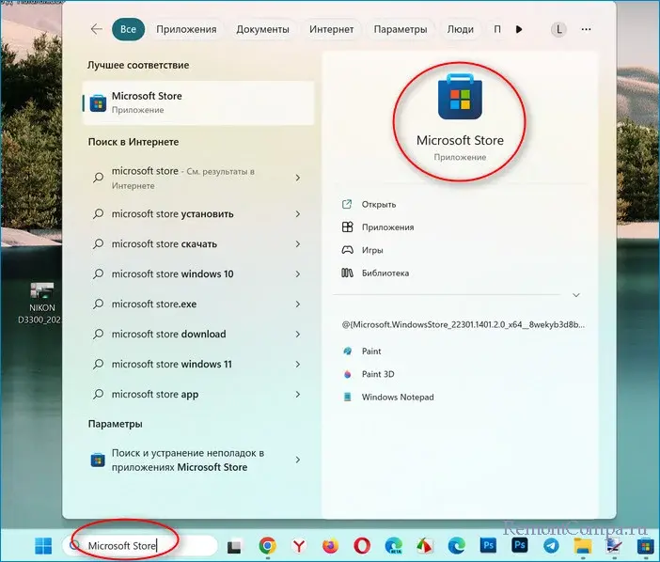Viewport: 660px width, 562px height.
Task: Select 'microsoft store app' suggestion
Action: tap(198, 394)
